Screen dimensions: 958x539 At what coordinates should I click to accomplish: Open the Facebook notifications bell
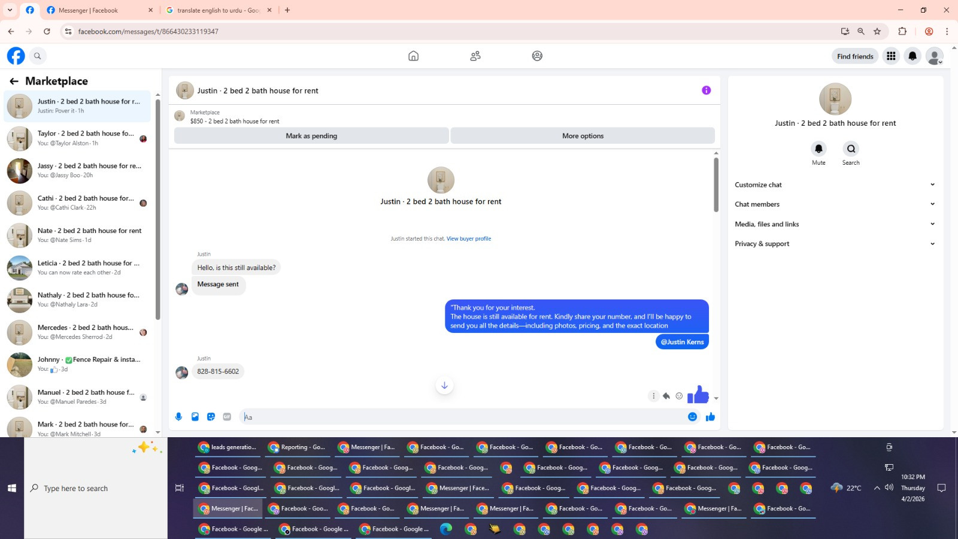coord(912,56)
